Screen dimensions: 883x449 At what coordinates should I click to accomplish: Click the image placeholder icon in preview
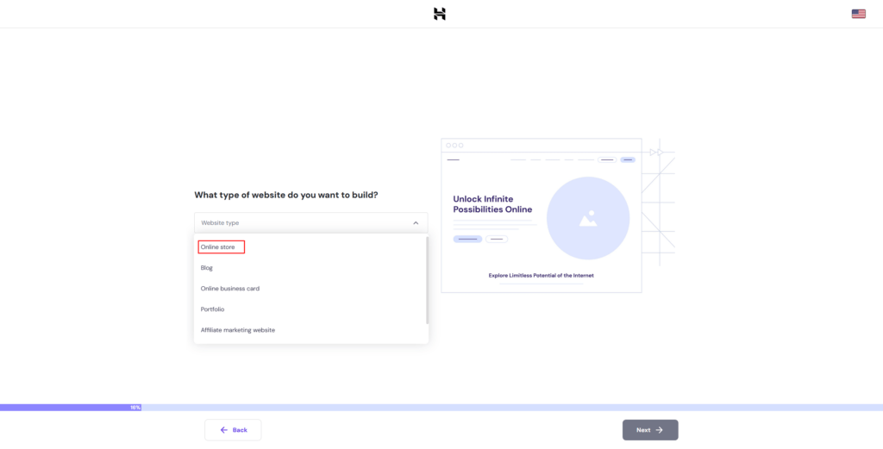[x=588, y=219]
